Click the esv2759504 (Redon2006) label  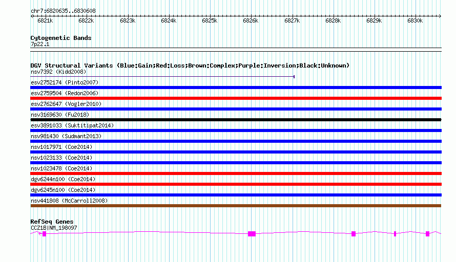[x=65, y=93]
